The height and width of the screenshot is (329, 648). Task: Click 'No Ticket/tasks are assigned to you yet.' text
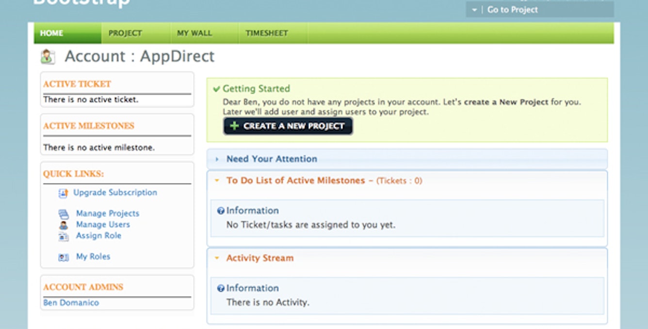pos(311,225)
